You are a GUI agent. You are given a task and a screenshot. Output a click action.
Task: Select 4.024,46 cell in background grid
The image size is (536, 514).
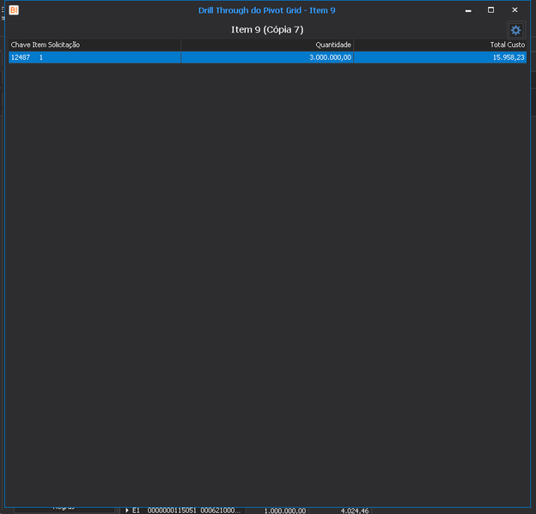(x=355, y=511)
